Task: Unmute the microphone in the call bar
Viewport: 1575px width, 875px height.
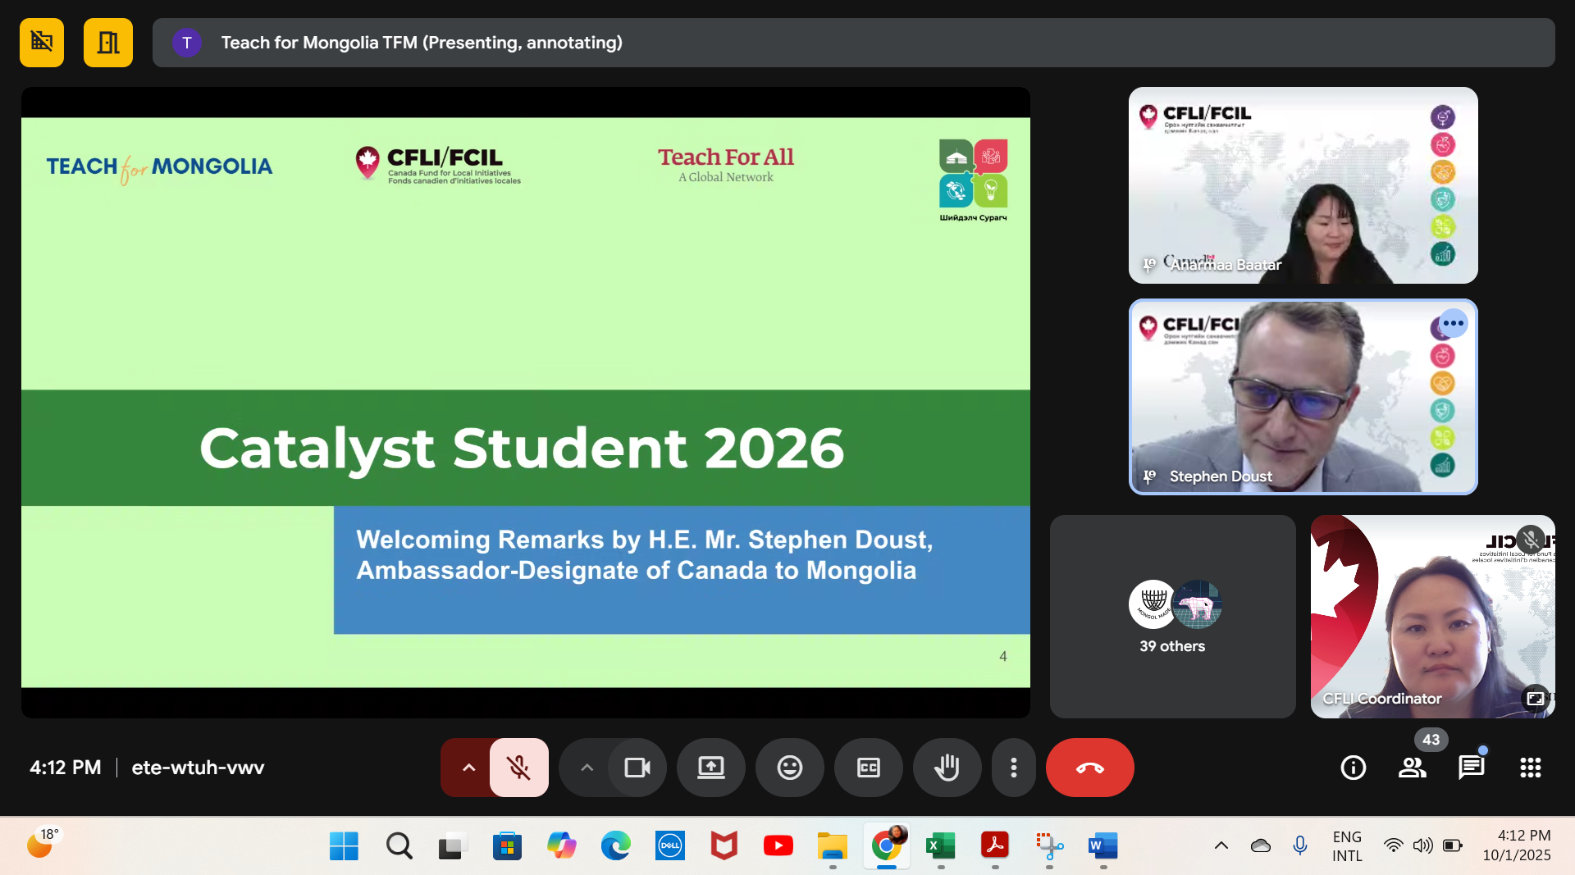Action: 518,768
